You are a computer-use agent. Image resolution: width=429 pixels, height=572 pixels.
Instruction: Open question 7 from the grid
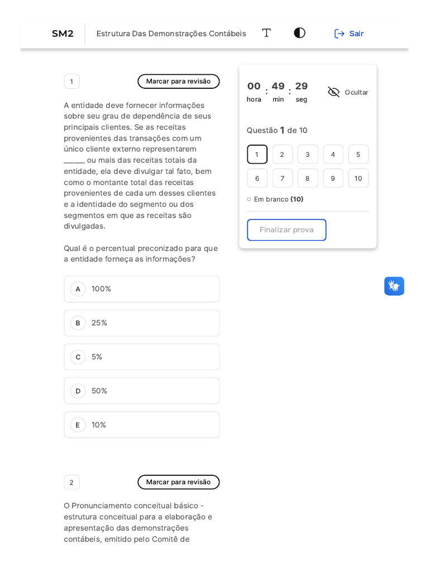pos(282,179)
